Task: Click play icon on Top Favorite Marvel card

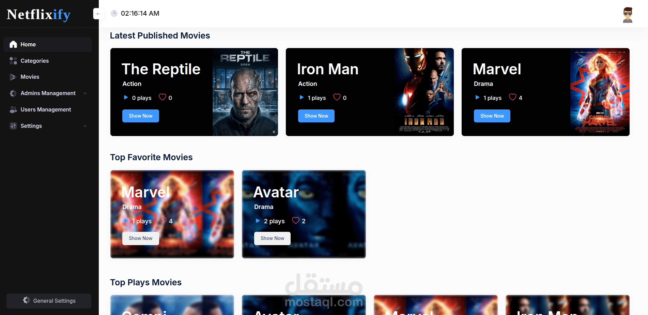Action: click(126, 221)
